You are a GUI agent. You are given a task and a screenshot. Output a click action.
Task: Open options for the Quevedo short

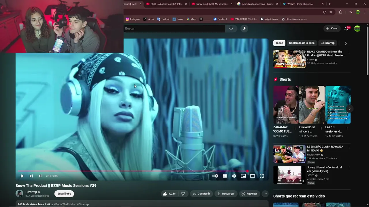321,129
